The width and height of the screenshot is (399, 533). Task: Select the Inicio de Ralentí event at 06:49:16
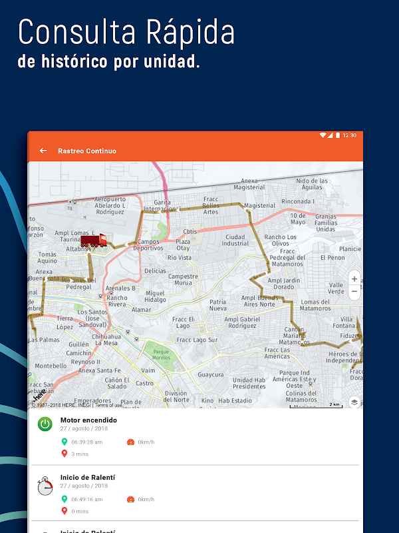pos(88,477)
